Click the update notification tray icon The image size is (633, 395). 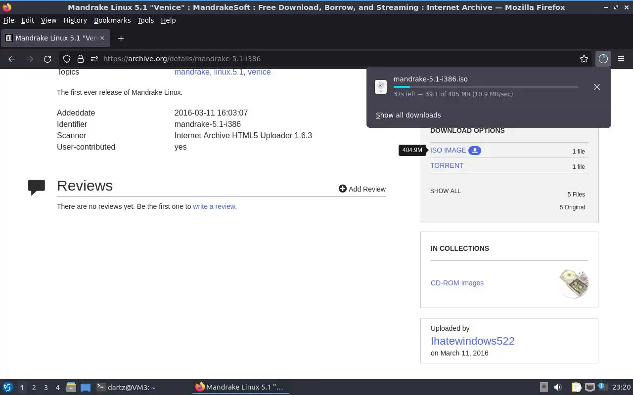(602, 387)
